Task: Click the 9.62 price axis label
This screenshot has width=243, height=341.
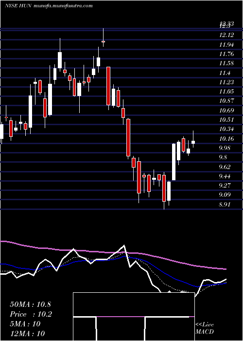Action: (225, 167)
